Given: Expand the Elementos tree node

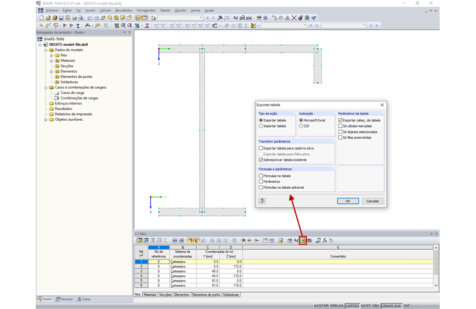Looking at the screenshot, I should [x=51, y=71].
